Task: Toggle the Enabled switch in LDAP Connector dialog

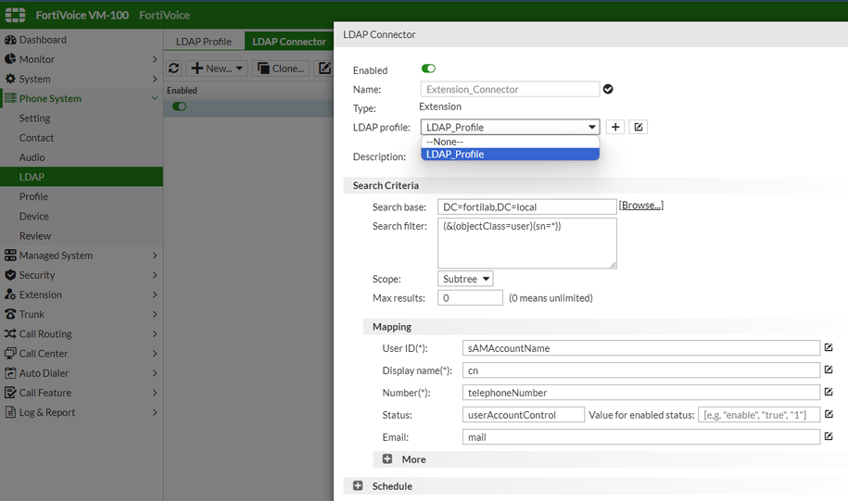Action: click(x=428, y=69)
